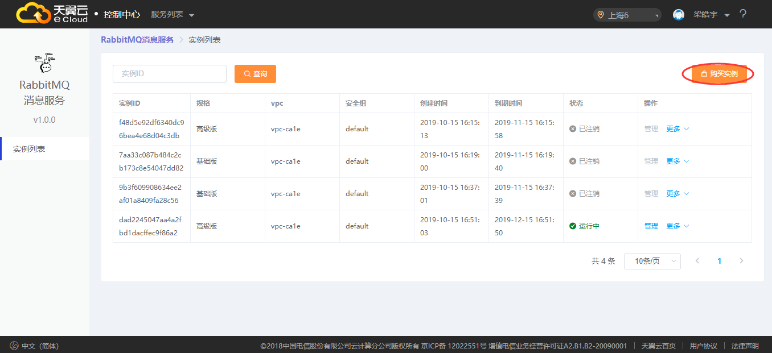Open 控制中心 in the top bar

[x=121, y=14]
